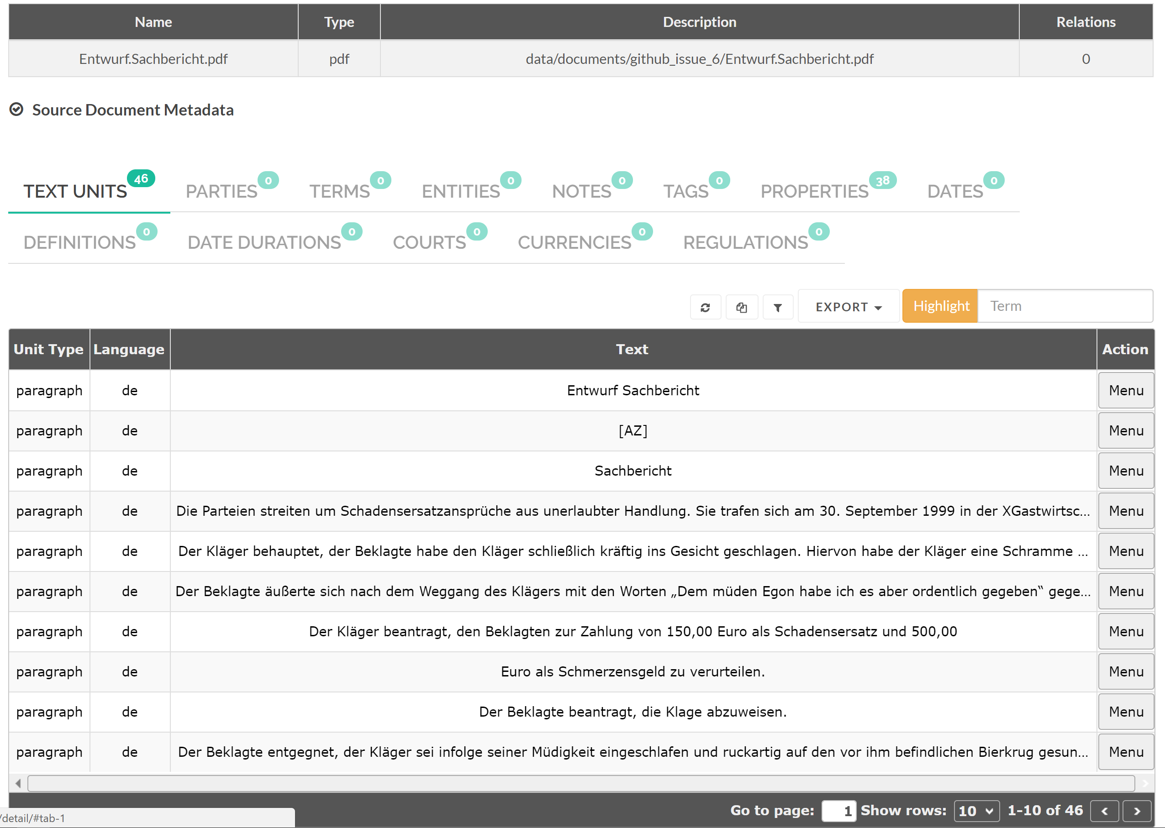The image size is (1165, 828).
Task: Open Menu for the Sachbericht row
Action: click(x=1126, y=471)
